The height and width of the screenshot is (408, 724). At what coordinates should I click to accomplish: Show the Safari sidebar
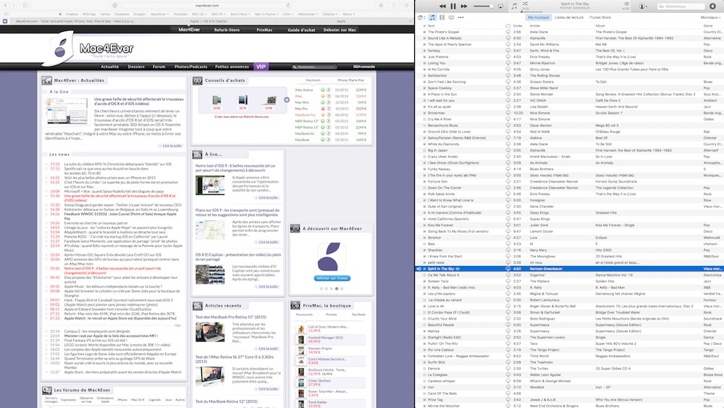pyautogui.click(x=25, y=6)
